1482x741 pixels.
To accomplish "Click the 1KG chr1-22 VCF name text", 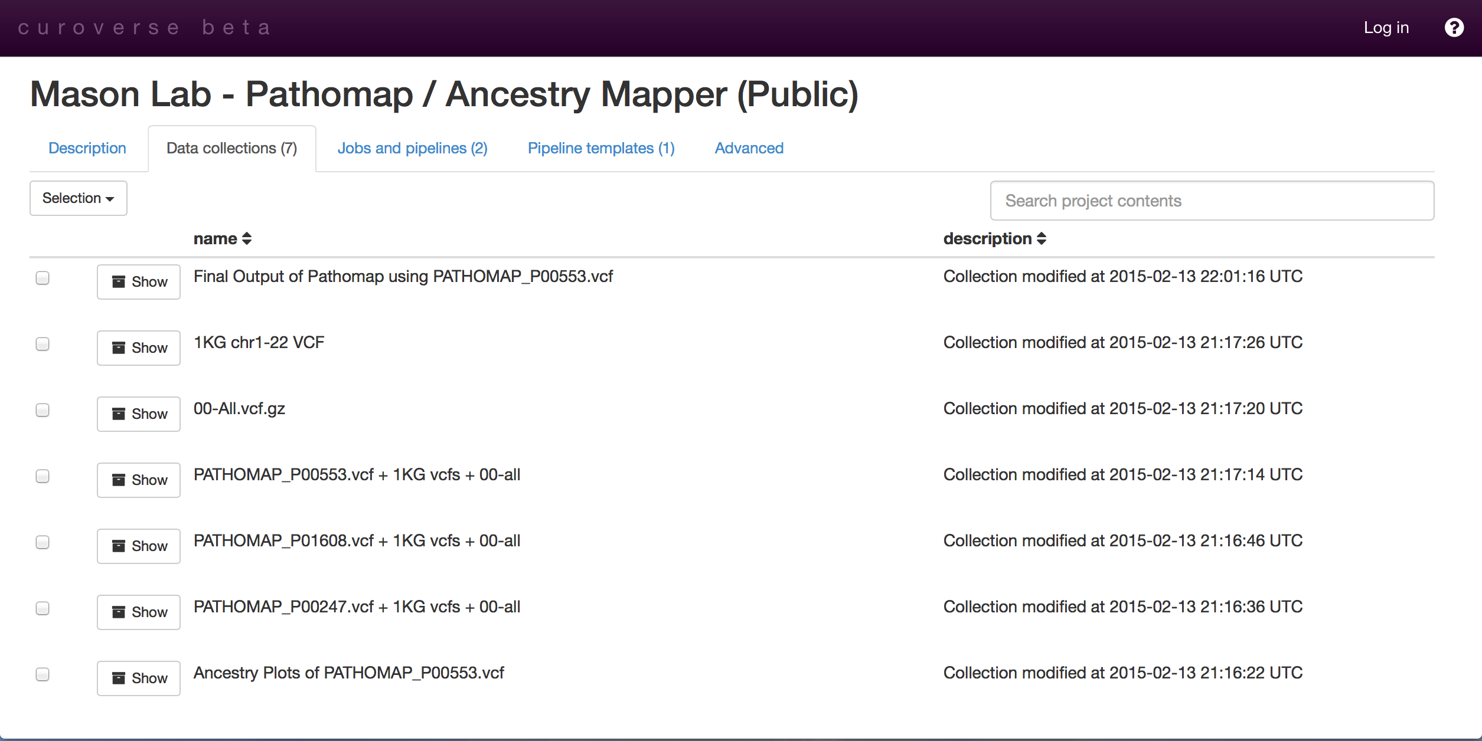I will tap(259, 342).
